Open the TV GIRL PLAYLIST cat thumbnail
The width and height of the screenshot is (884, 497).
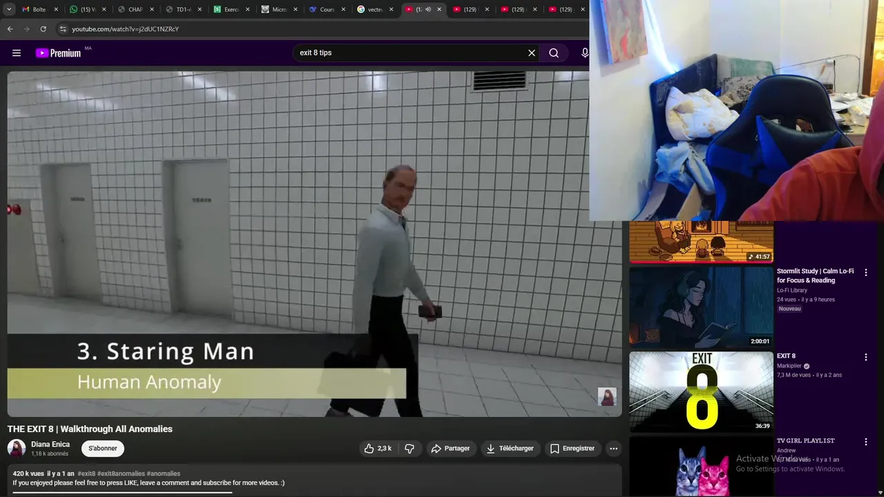point(701,467)
